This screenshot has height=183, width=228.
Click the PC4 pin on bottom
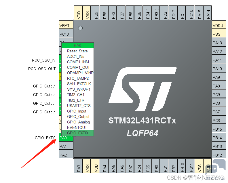pyautogui.click(x=138, y=166)
